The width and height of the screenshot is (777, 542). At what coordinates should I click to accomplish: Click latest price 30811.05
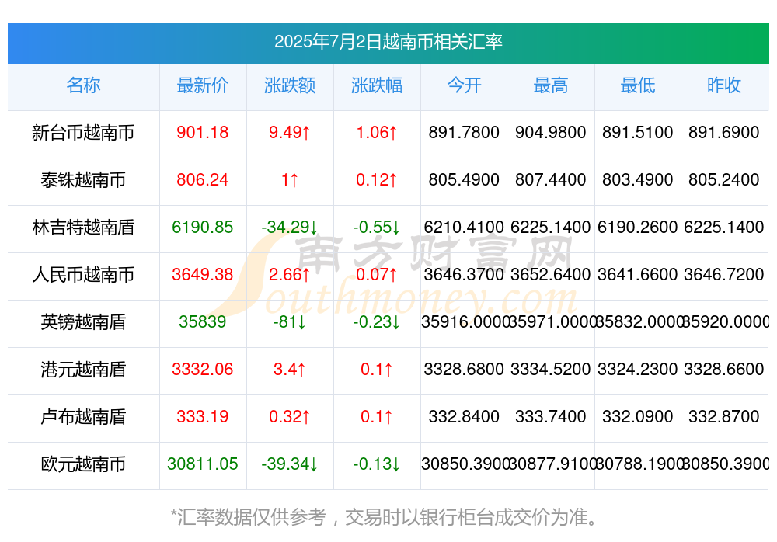tap(202, 464)
